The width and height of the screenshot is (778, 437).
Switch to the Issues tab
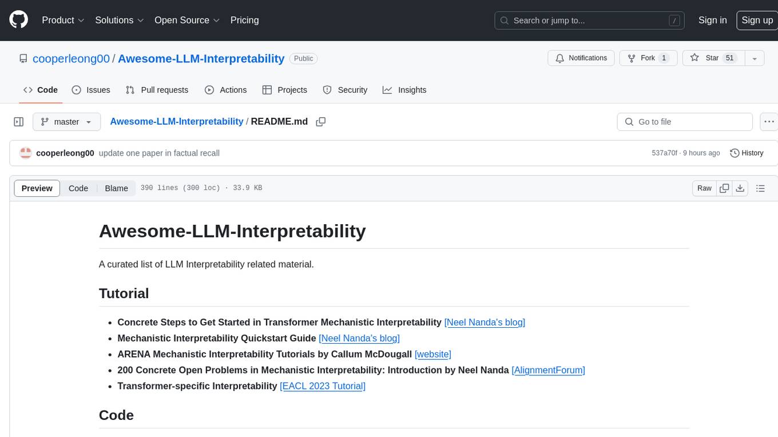(x=91, y=90)
